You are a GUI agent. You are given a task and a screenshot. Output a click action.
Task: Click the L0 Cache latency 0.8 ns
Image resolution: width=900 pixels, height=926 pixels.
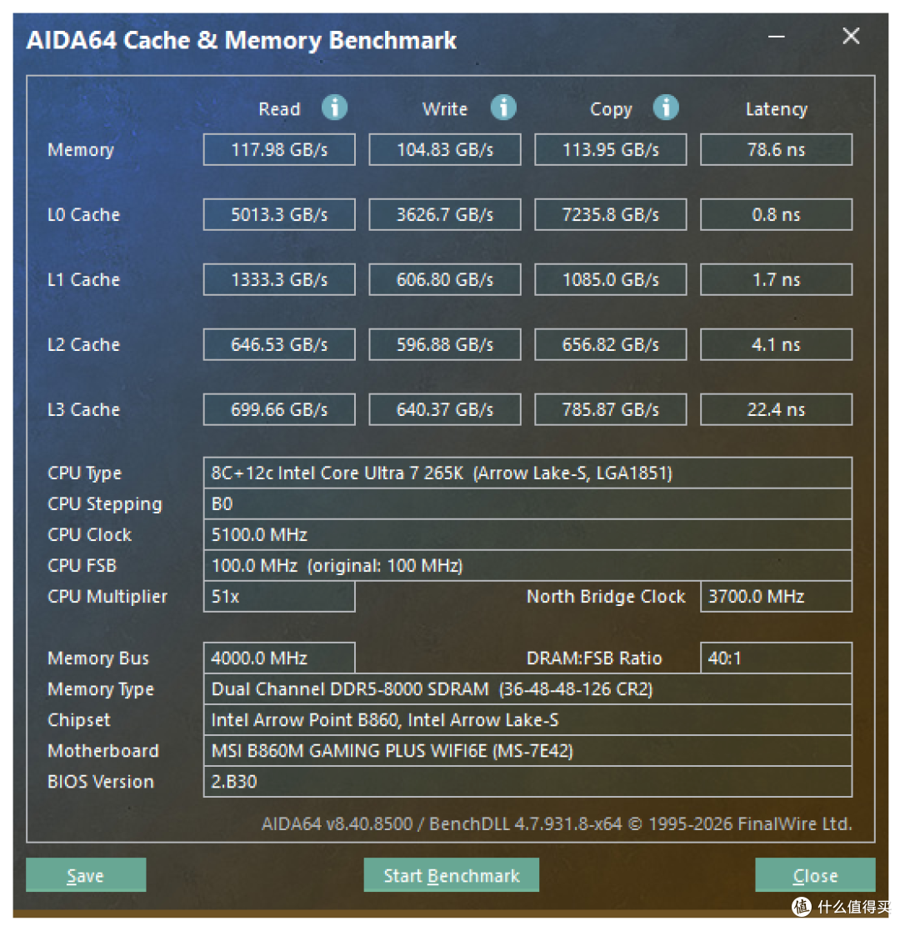point(776,214)
